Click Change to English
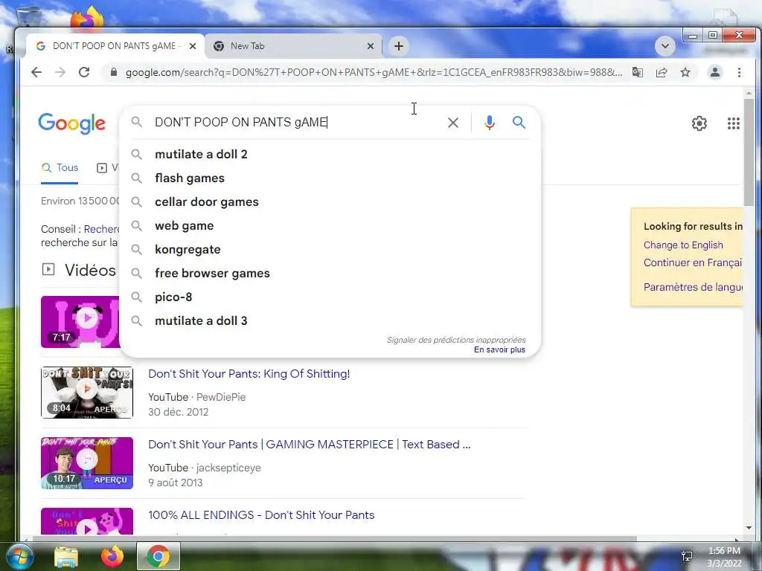This screenshot has height=571, width=762. (x=683, y=245)
